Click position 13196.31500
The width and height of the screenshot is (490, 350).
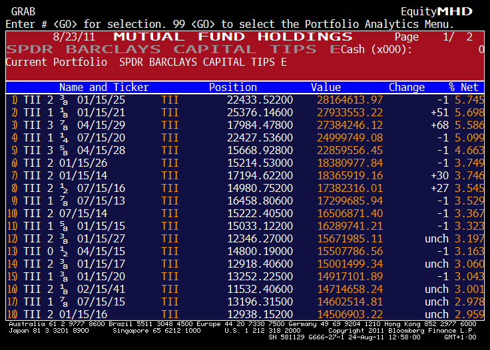[x=260, y=302]
